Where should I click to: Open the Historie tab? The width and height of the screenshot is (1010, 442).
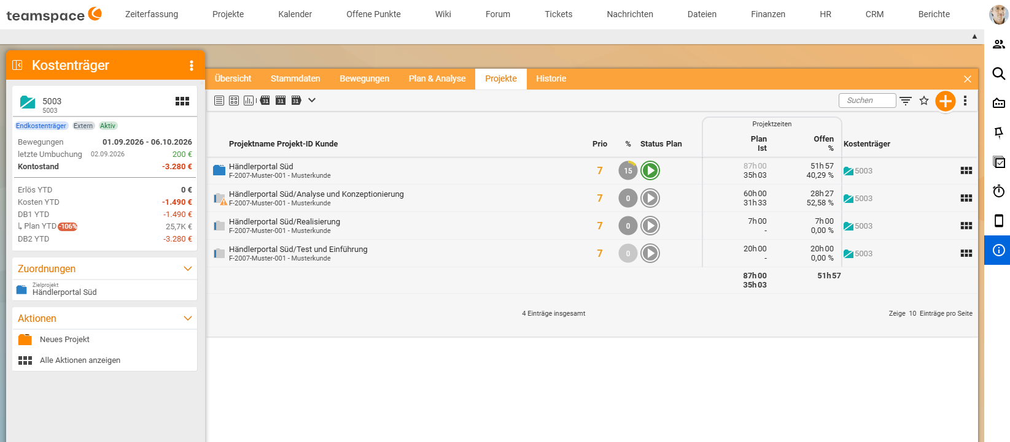tap(551, 78)
